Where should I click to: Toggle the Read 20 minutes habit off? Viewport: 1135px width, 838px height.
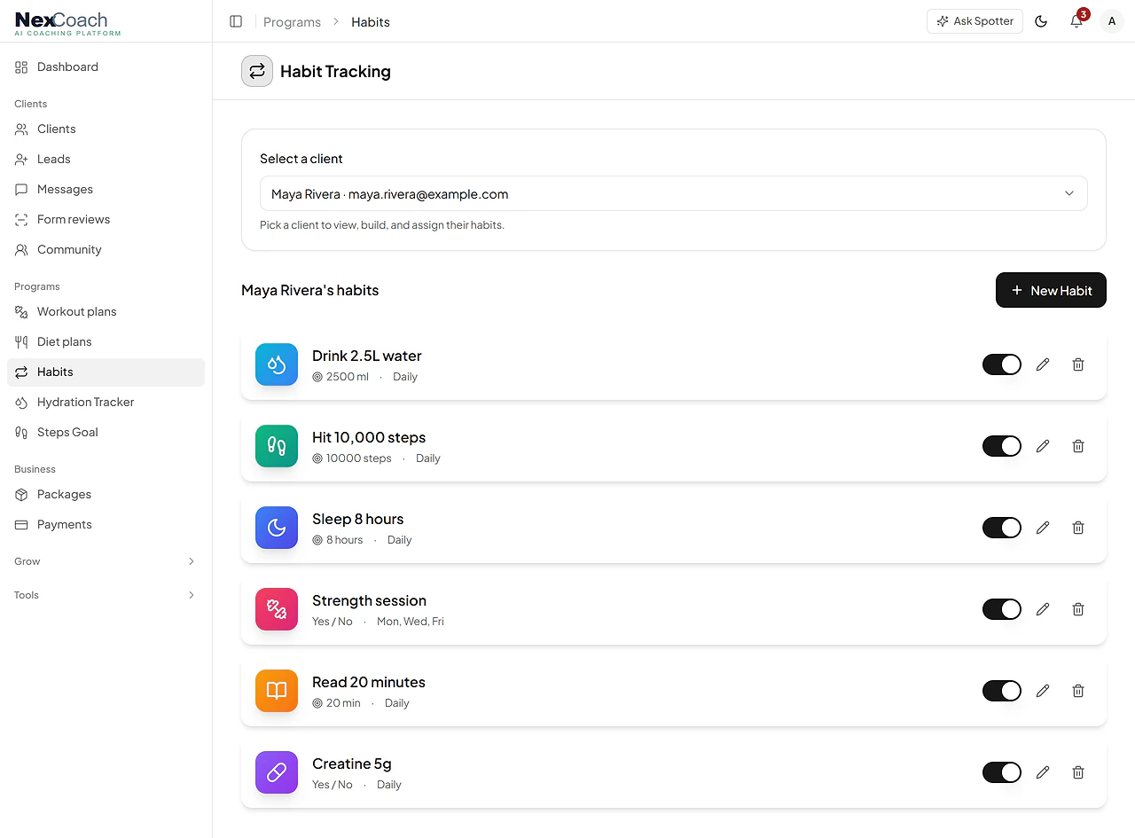[x=1002, y=691]
